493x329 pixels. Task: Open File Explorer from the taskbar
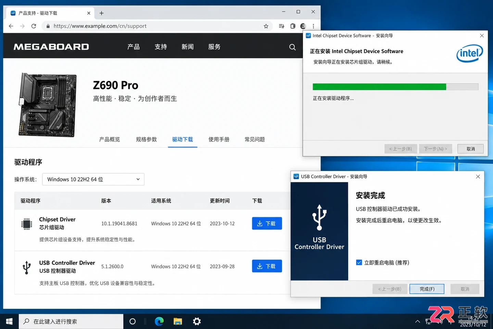pyautogui.click(x=178, y=321)
